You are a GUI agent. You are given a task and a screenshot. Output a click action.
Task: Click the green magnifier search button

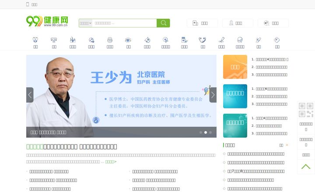click(163, 23)
